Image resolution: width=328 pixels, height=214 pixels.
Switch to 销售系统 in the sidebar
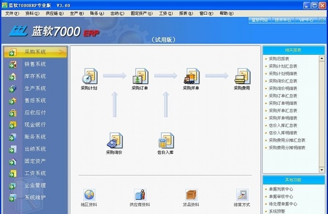35,64
